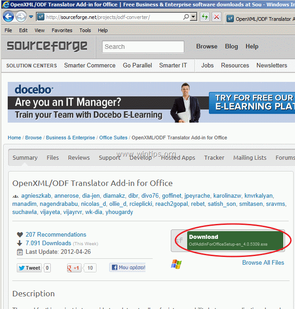Open the SourceForge Help header link

click(x=252, y=46)
